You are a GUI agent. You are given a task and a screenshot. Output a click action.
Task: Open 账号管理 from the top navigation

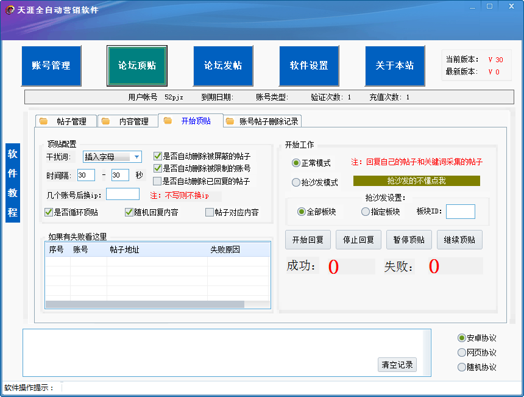pyautogui.click(x=51, y=66)
